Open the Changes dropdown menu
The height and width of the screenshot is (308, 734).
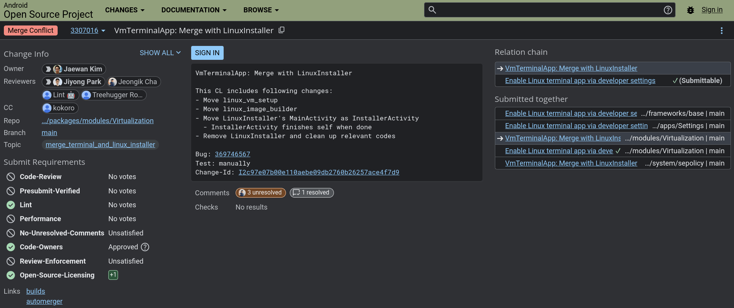coord(125,10)
